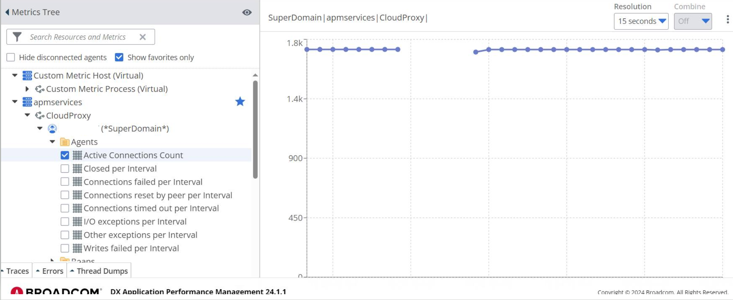Click the blue favorite star beside apmservices
733x300 pixels.
[x=240, y=102]
